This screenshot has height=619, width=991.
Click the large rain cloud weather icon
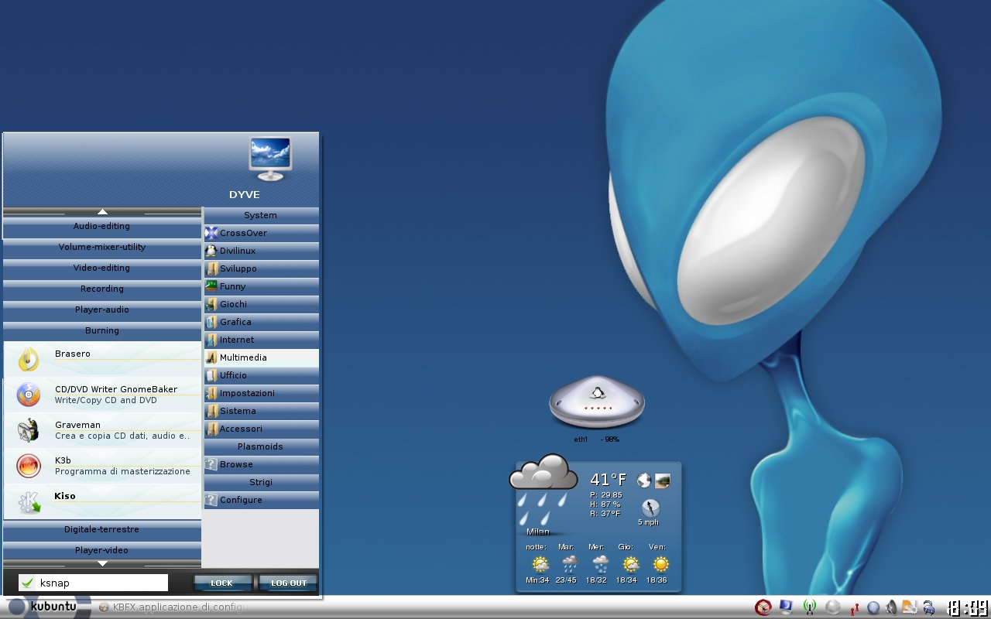544,489
